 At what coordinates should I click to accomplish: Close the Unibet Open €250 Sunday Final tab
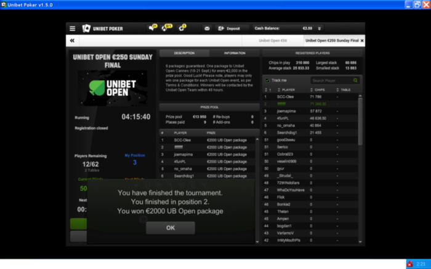(362, 41)
